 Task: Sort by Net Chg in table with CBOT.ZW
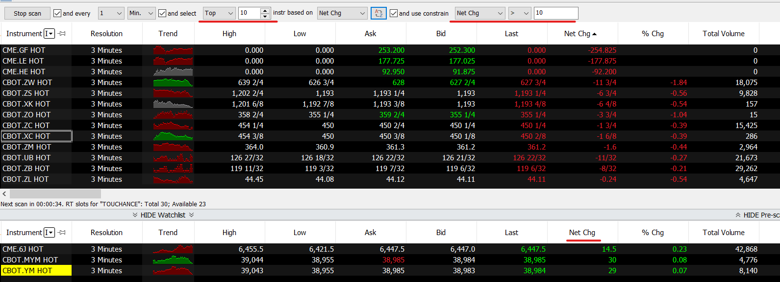pyautogui.click(x=578, y=34)
